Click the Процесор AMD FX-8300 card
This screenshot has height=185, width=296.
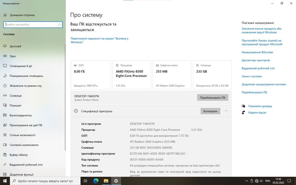[x=132, y=75]
